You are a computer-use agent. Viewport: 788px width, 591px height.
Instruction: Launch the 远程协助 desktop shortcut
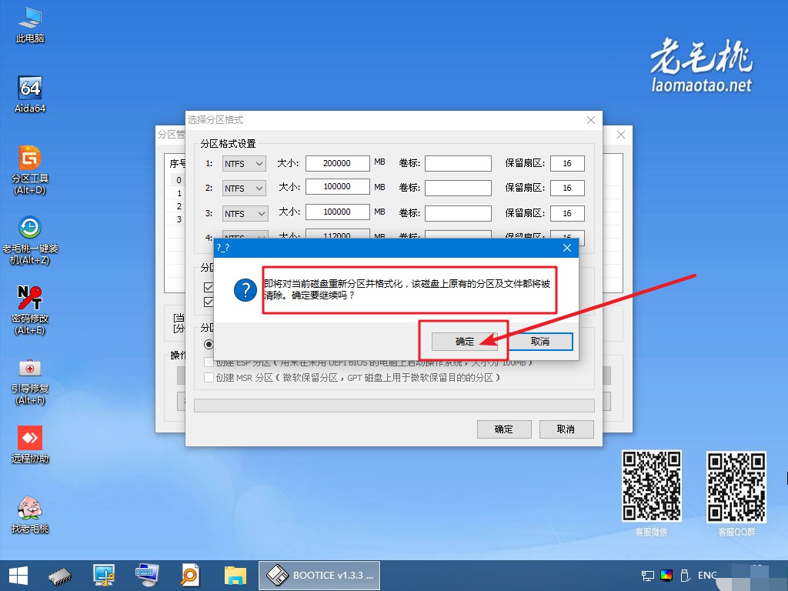[x=30, y=444]
